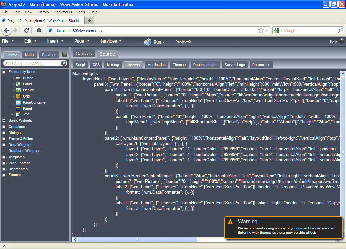Open the Themes tab
The width and height of the screenshot is (346, 249).
(x=179, y=65)
